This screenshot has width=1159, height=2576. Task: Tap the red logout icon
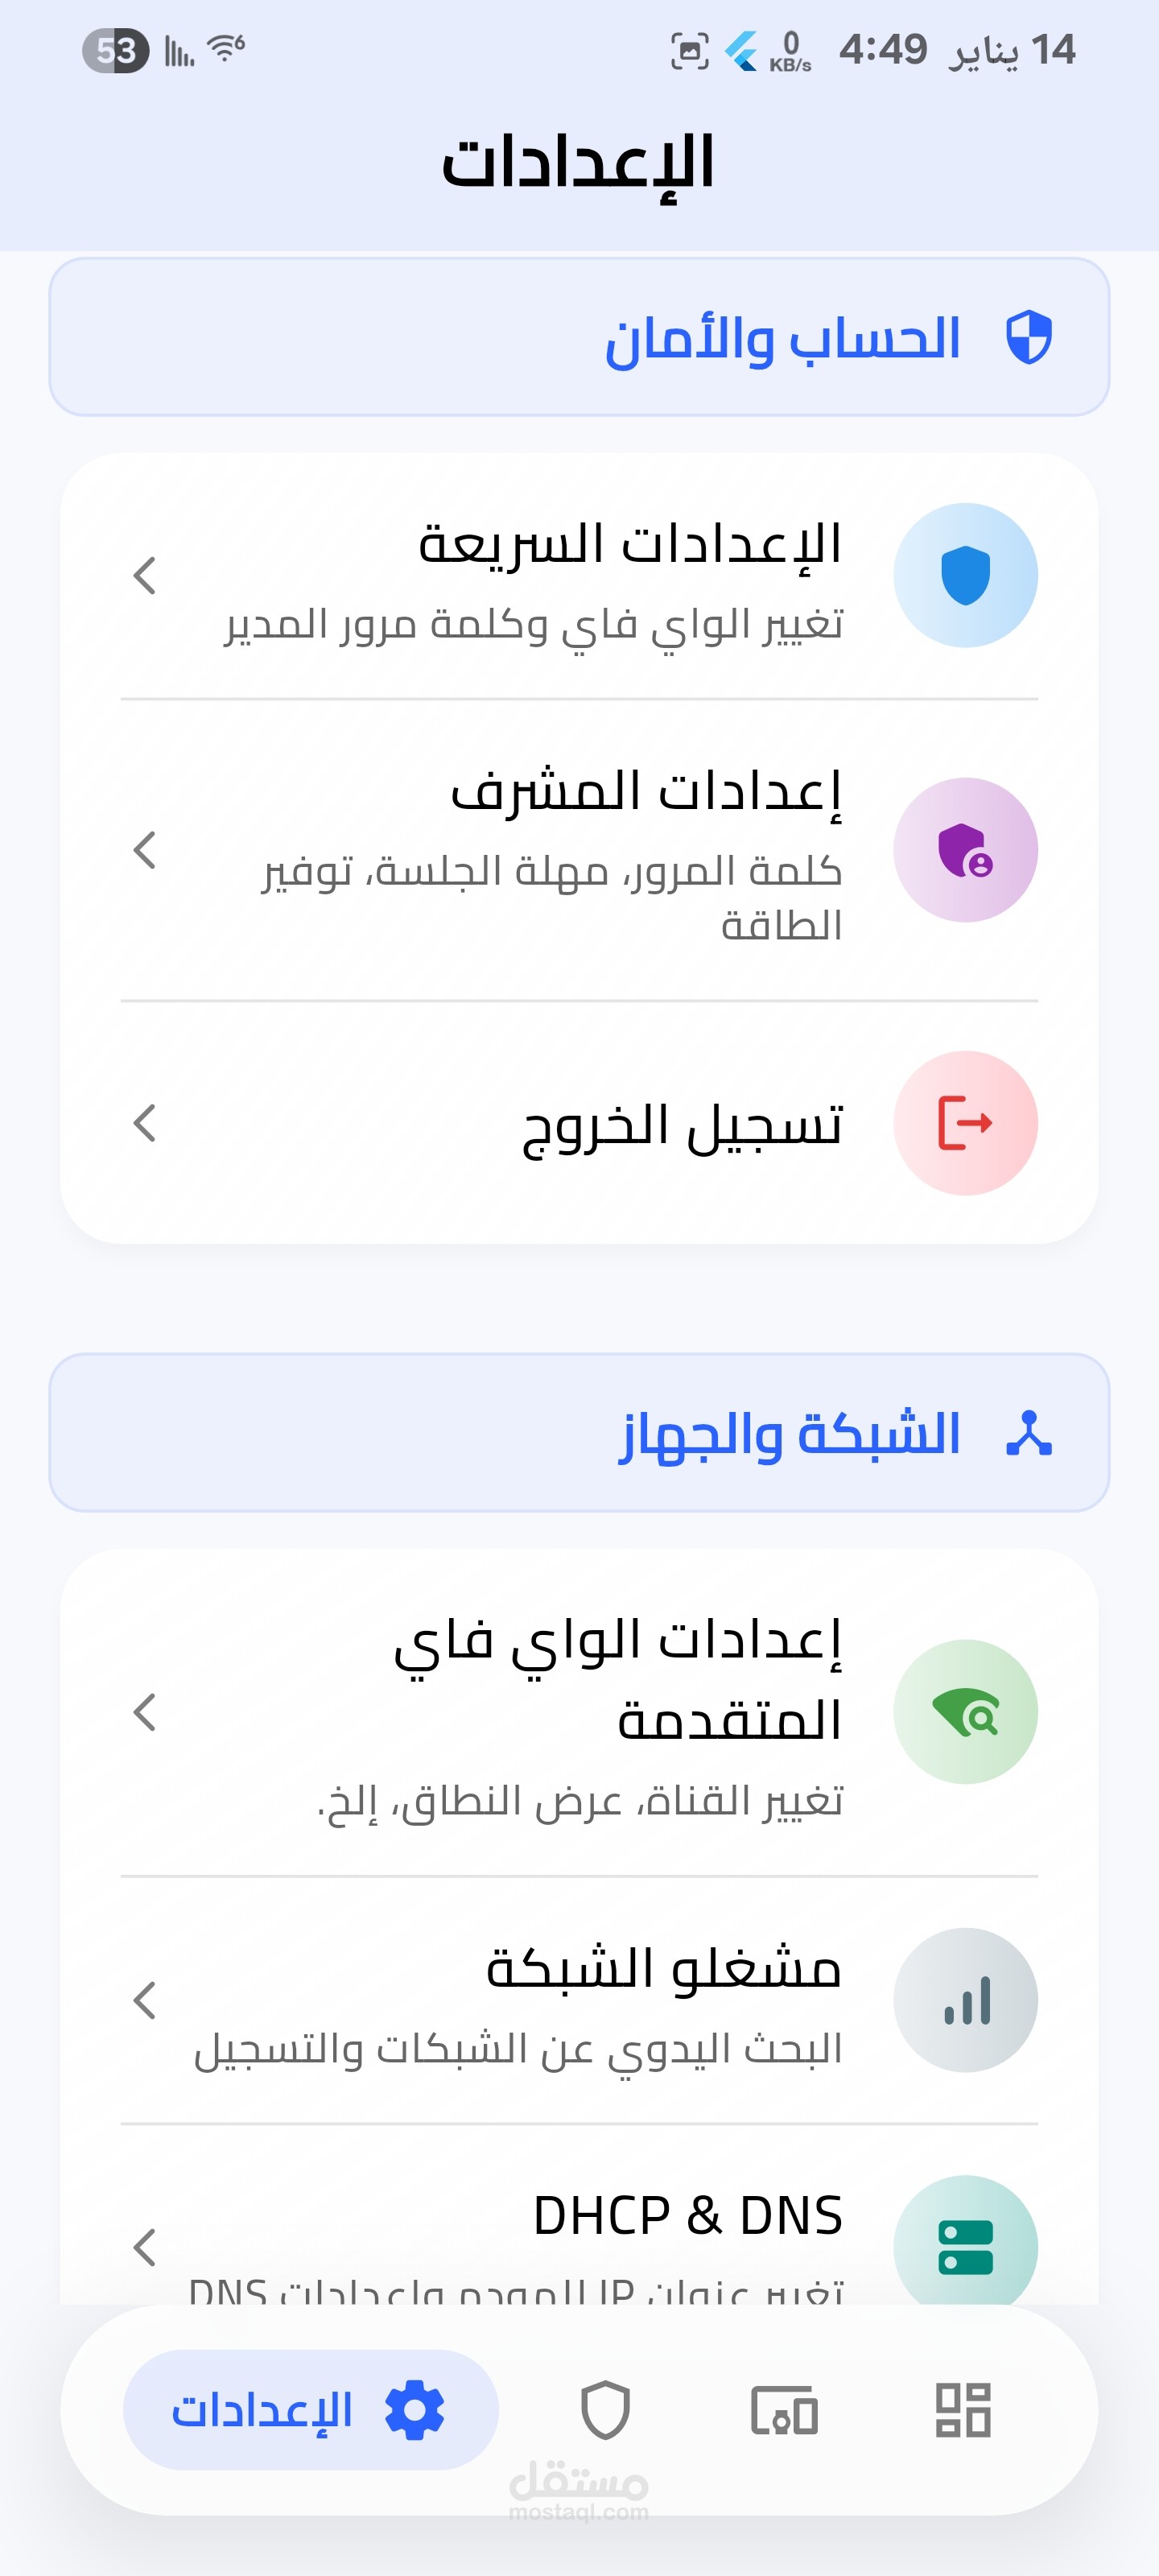click(x=965, y=1123)
